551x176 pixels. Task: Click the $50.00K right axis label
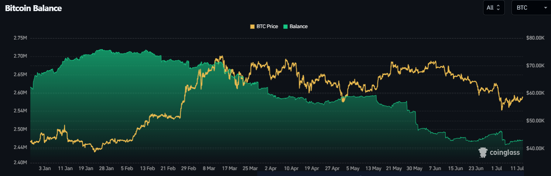click(x=534, y=121)
